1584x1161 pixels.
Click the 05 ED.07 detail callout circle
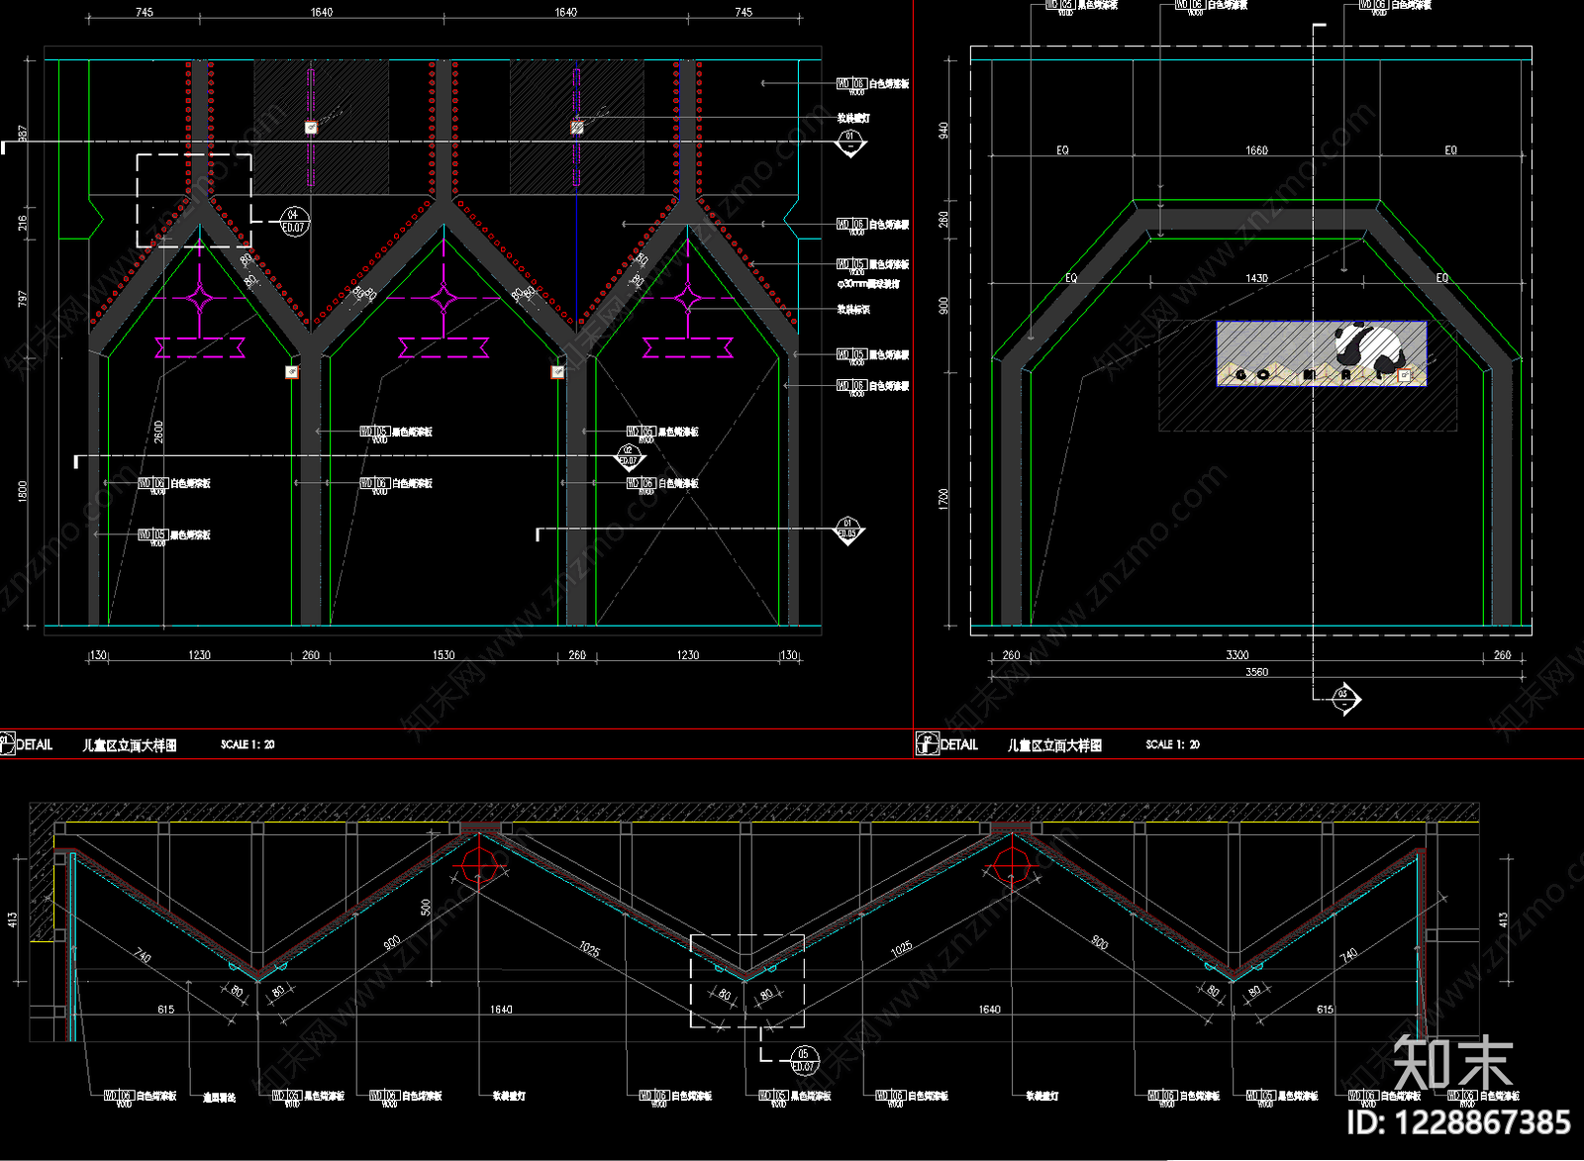point(803,1061)
